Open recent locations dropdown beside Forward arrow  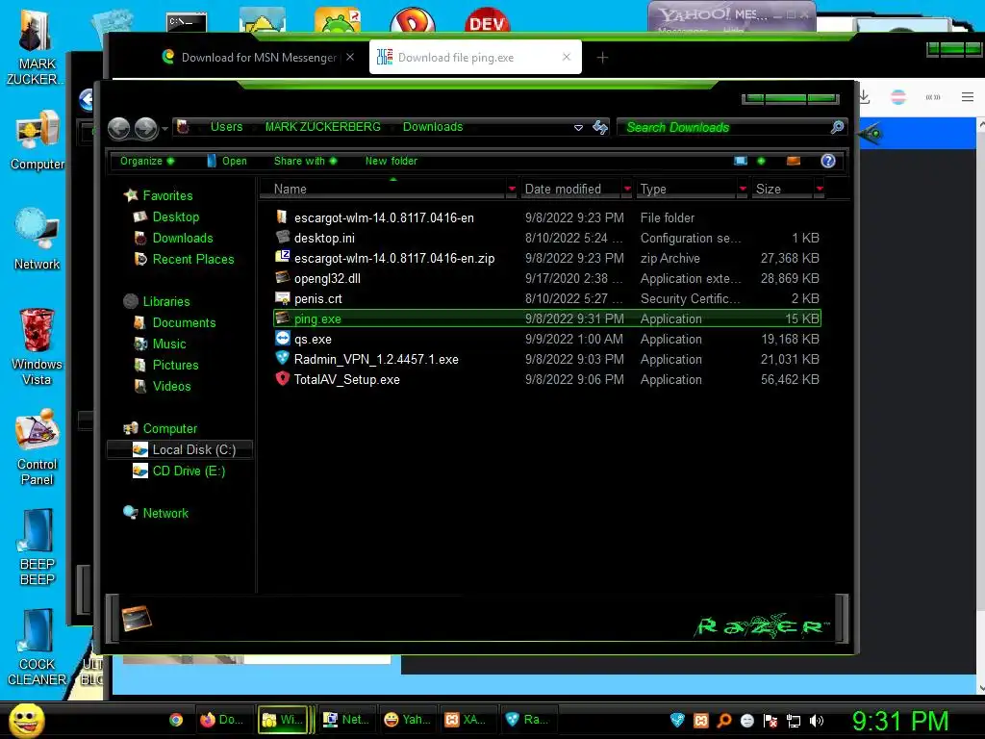click(164, 129)
